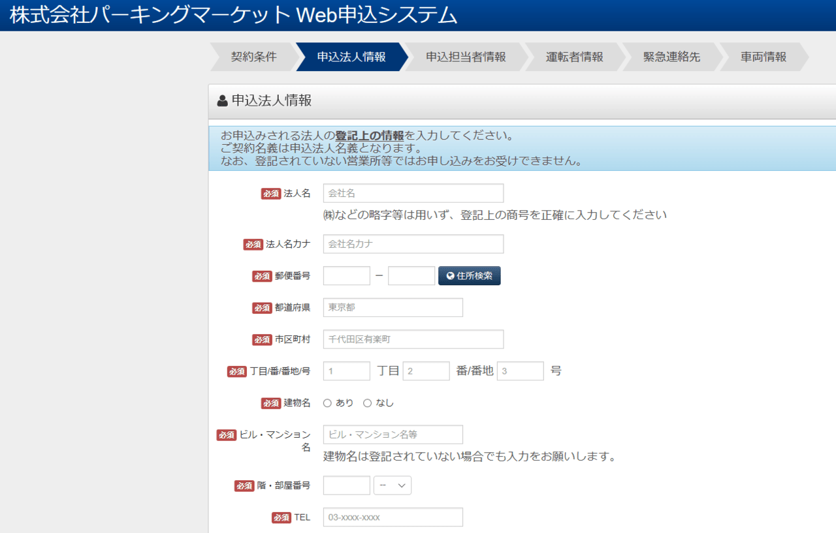The image size is (836, 533).
Task: Click inside the 法人名 company name field
Action: click(x=413, y=192)
